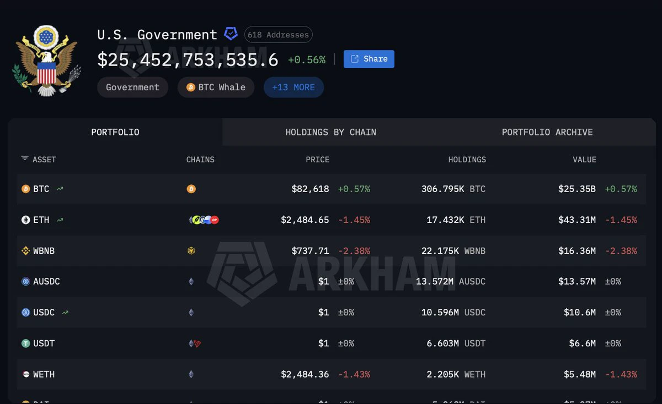Screen dimensions: 662x404
Task: Click the Tron chain icon in USDT row
Action: tap(197, 343)
